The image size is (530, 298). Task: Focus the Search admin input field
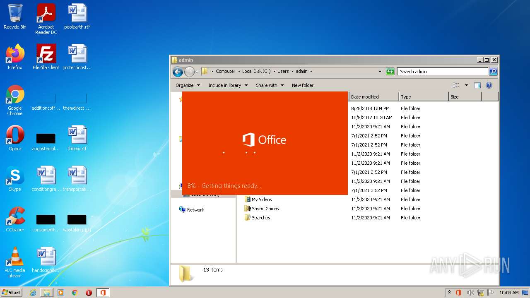click(x=443, y=72)
